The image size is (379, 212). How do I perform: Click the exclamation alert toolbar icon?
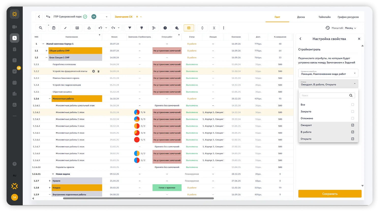point(165,28)
